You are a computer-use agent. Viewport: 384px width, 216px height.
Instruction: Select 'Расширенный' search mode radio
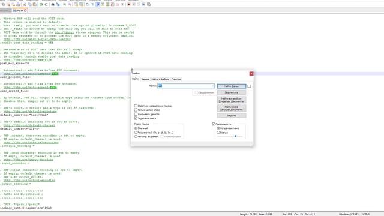(x=136, y=132)
